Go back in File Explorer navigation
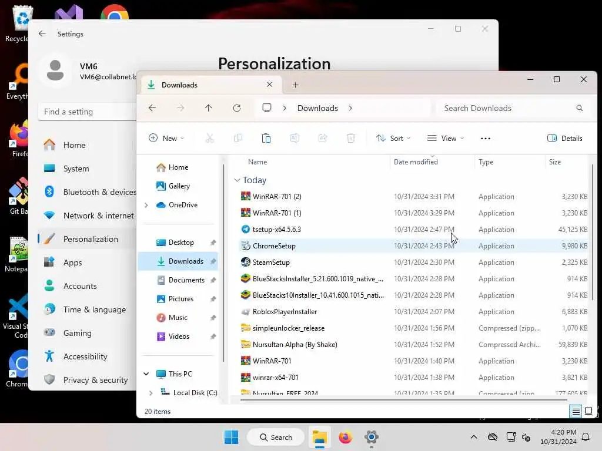 (x=152, y=108)
